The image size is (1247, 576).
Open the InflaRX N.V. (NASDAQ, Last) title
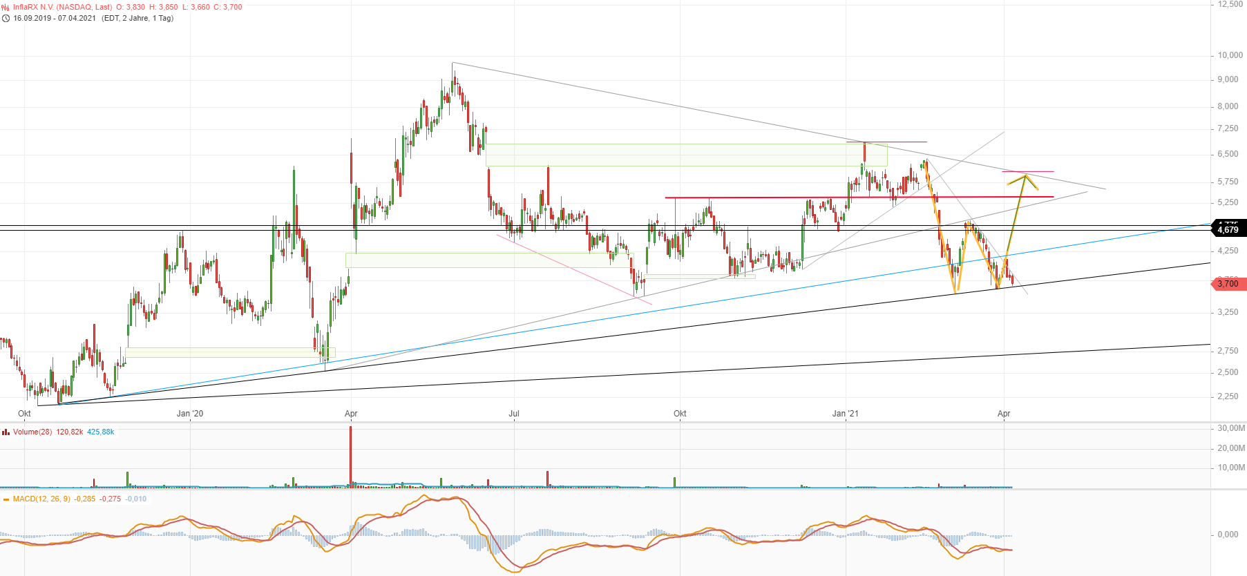(x=62, y=7)
